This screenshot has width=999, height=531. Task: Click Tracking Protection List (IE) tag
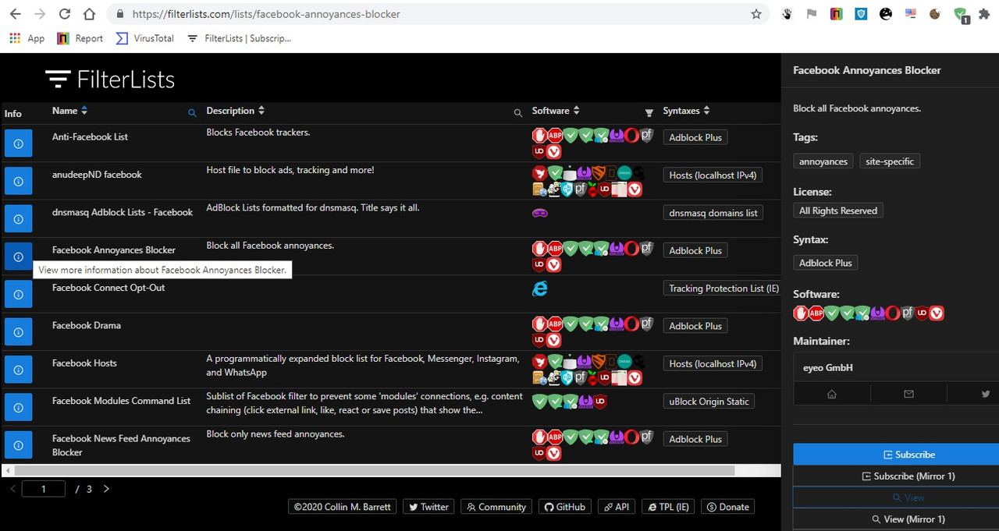[722, 289]
